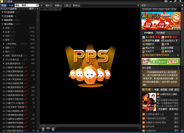This screenshot has width=184, height=133.
Task: Expand the 娛樂 (87) category
Action: [3, 28]
